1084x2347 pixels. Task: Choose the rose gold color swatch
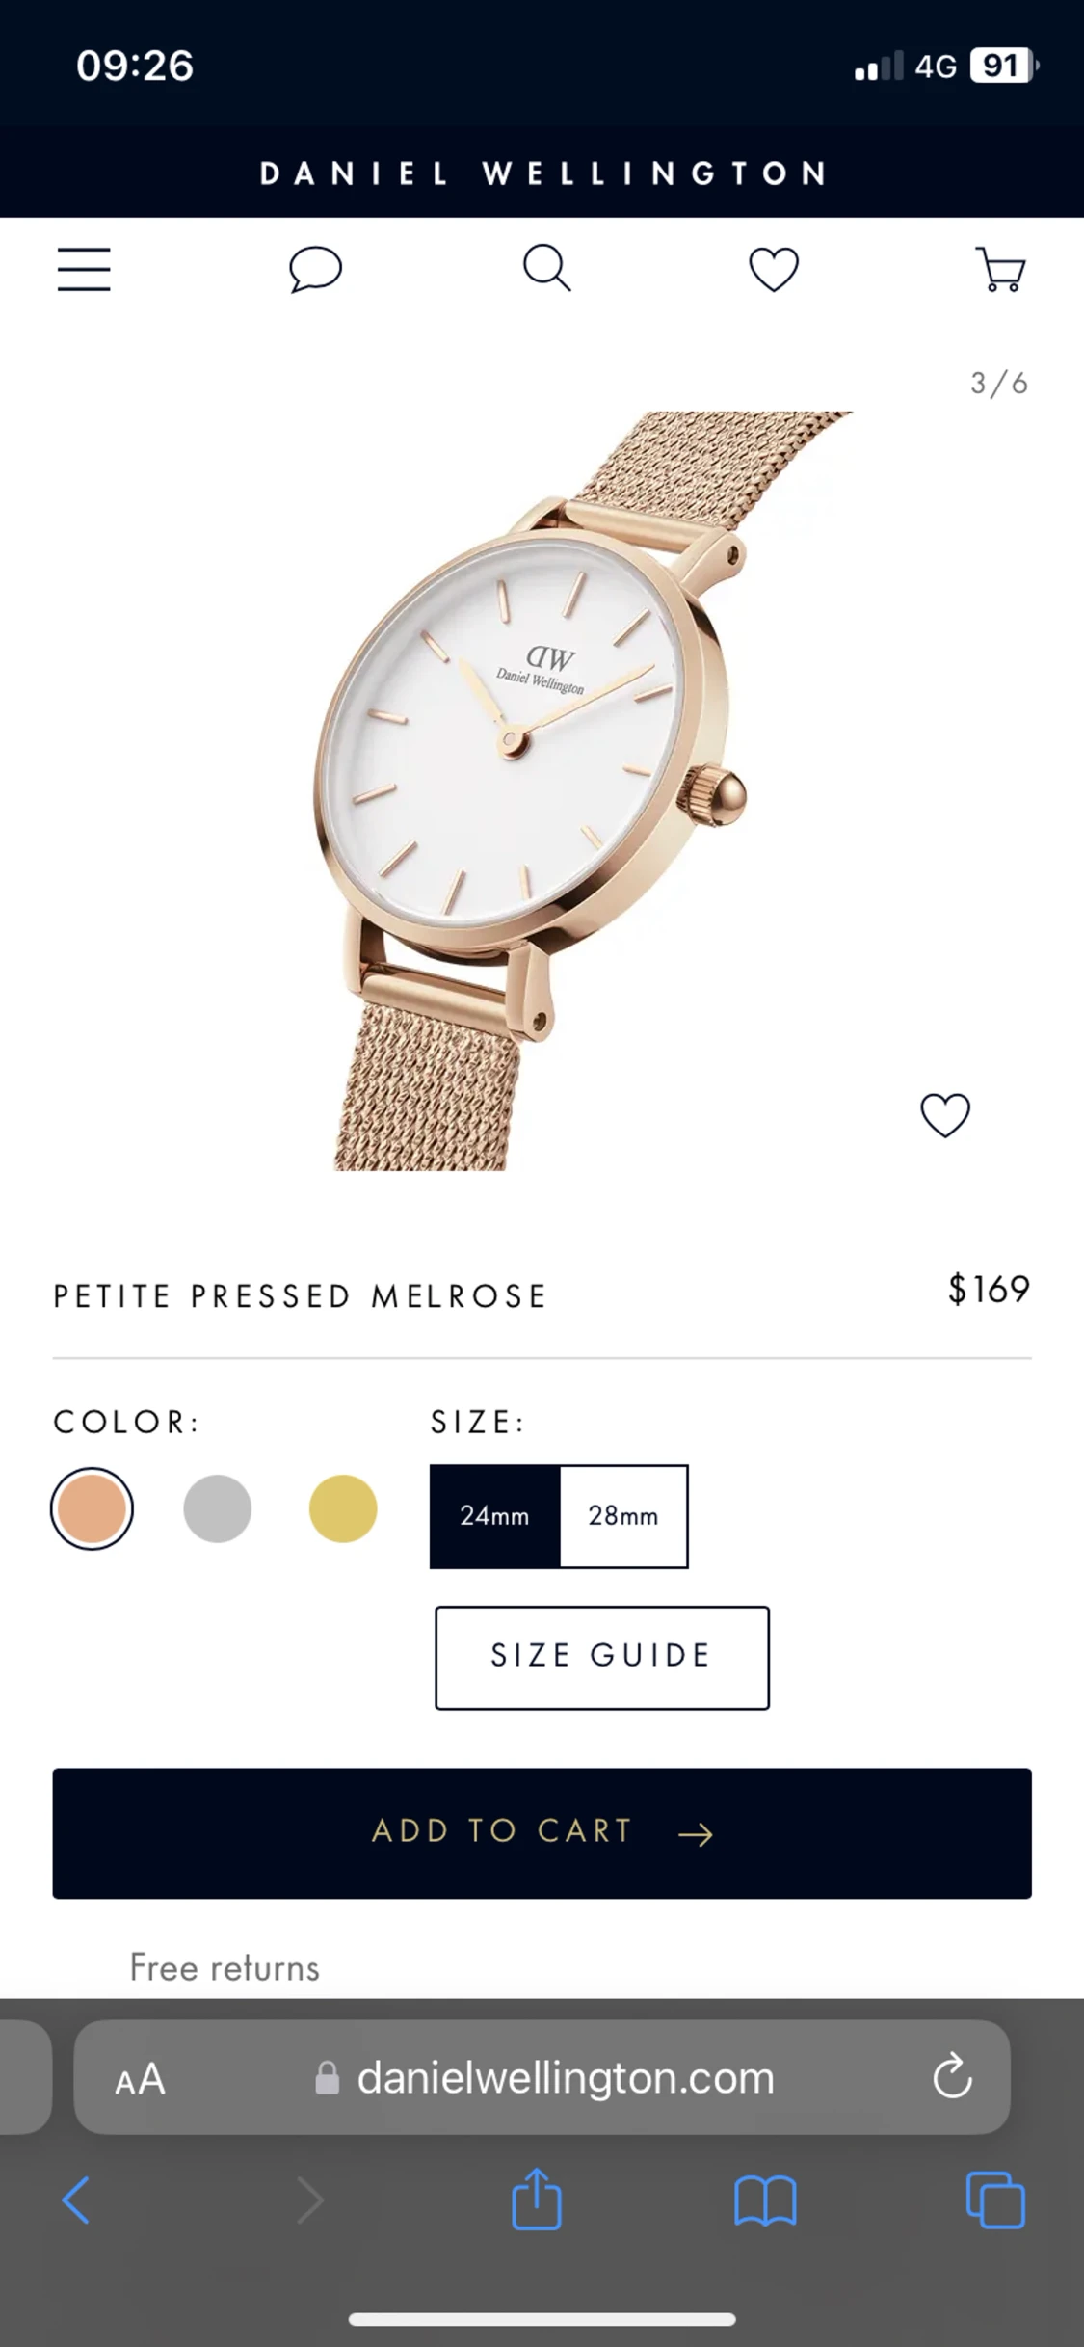pyautogui.click(x=92, y=1508)
